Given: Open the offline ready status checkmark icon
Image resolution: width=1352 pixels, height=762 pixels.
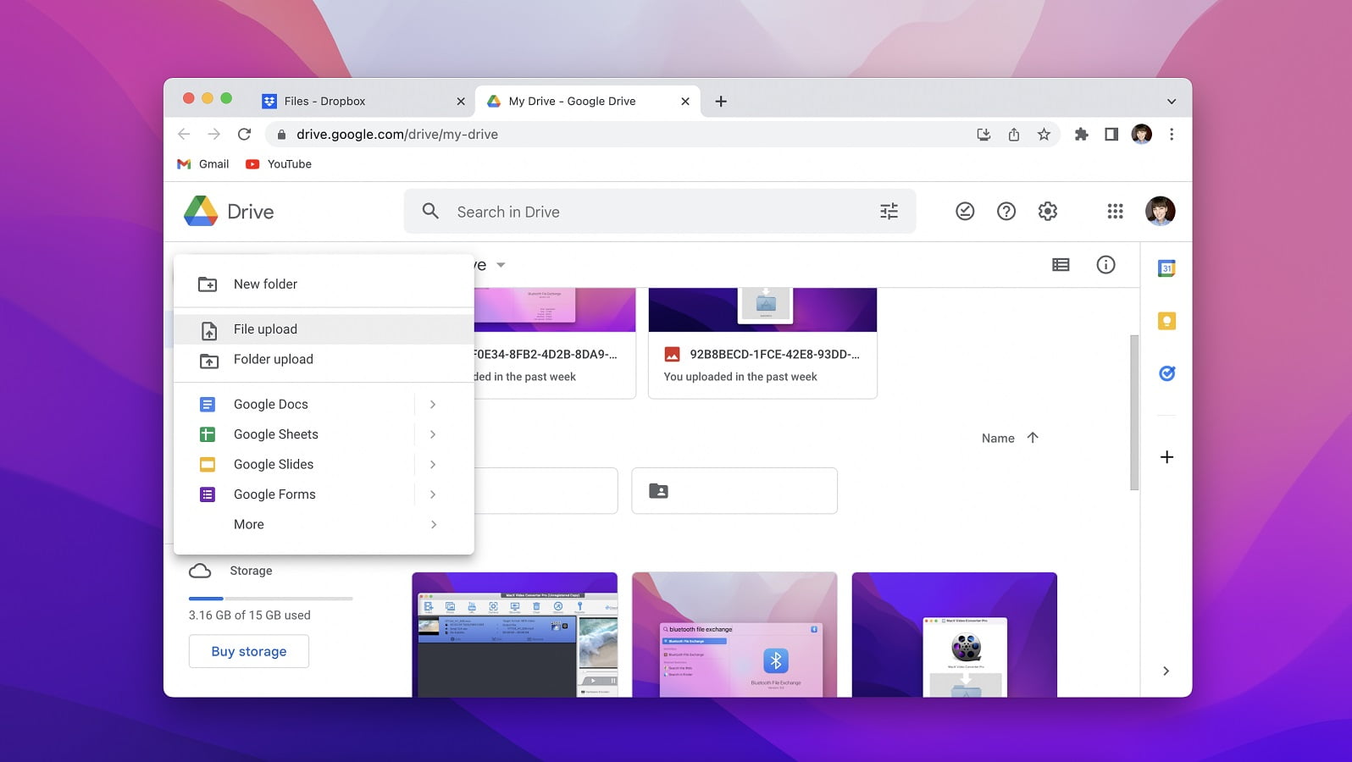Looking at the screenshot, I should [965, 212].
